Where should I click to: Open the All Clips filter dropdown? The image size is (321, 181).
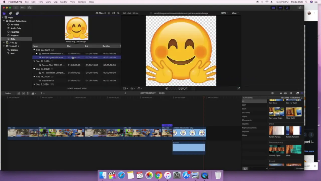pos(101,13)
